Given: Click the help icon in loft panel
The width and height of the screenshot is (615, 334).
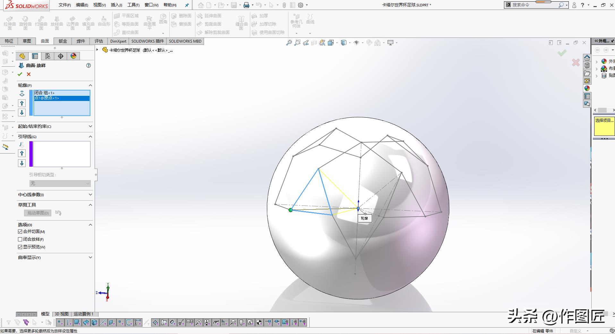Looking at the screenshot, I should click(89, 65).
